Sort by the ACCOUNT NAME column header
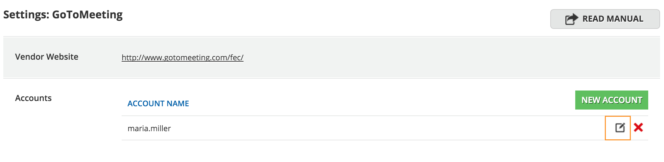This screenshot has width=664, height=162. tap(158, 104)
